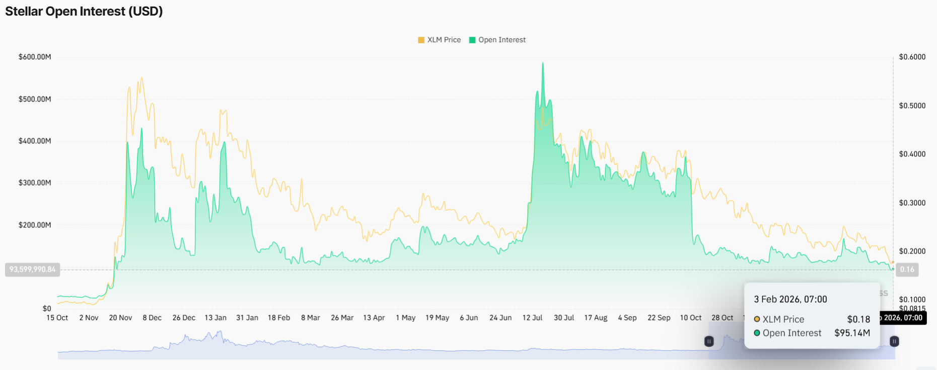Image resolution: width=937 pixels, height=370 pixels.
Task: Click the 20 Nov date label
Action: (121, 318)
